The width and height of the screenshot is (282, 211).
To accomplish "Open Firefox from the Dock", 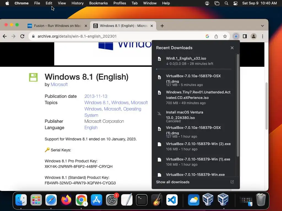I will click(x=66, y=200).
